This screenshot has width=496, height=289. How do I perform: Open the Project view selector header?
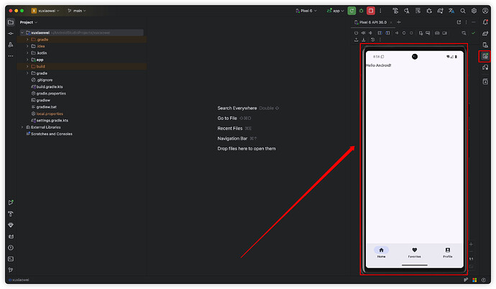29,22
